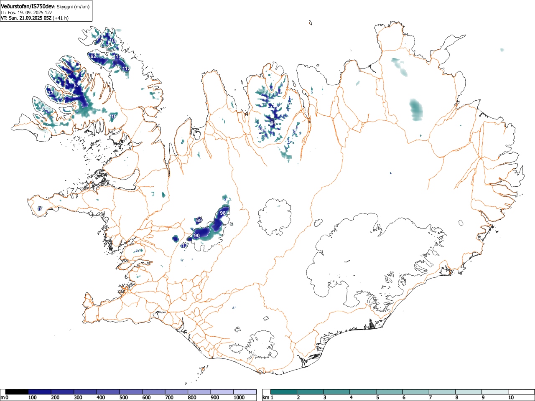Select the 8 tick label on the km scale
The image size is (535, 401).
click(456, 398)
